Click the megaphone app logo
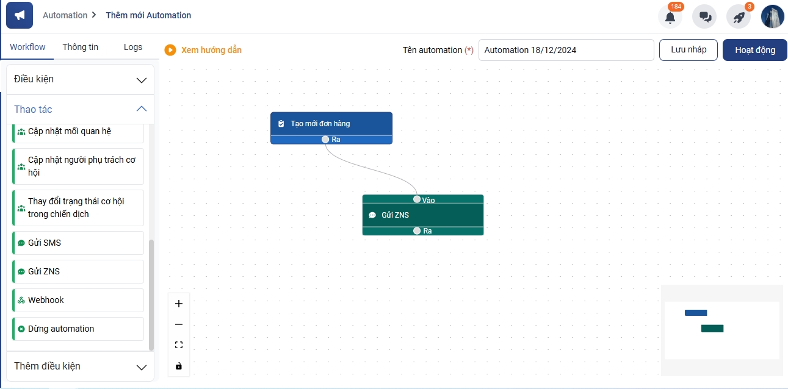Image resolution: width=788 pixels, height=389 pixels. (20, 15)
